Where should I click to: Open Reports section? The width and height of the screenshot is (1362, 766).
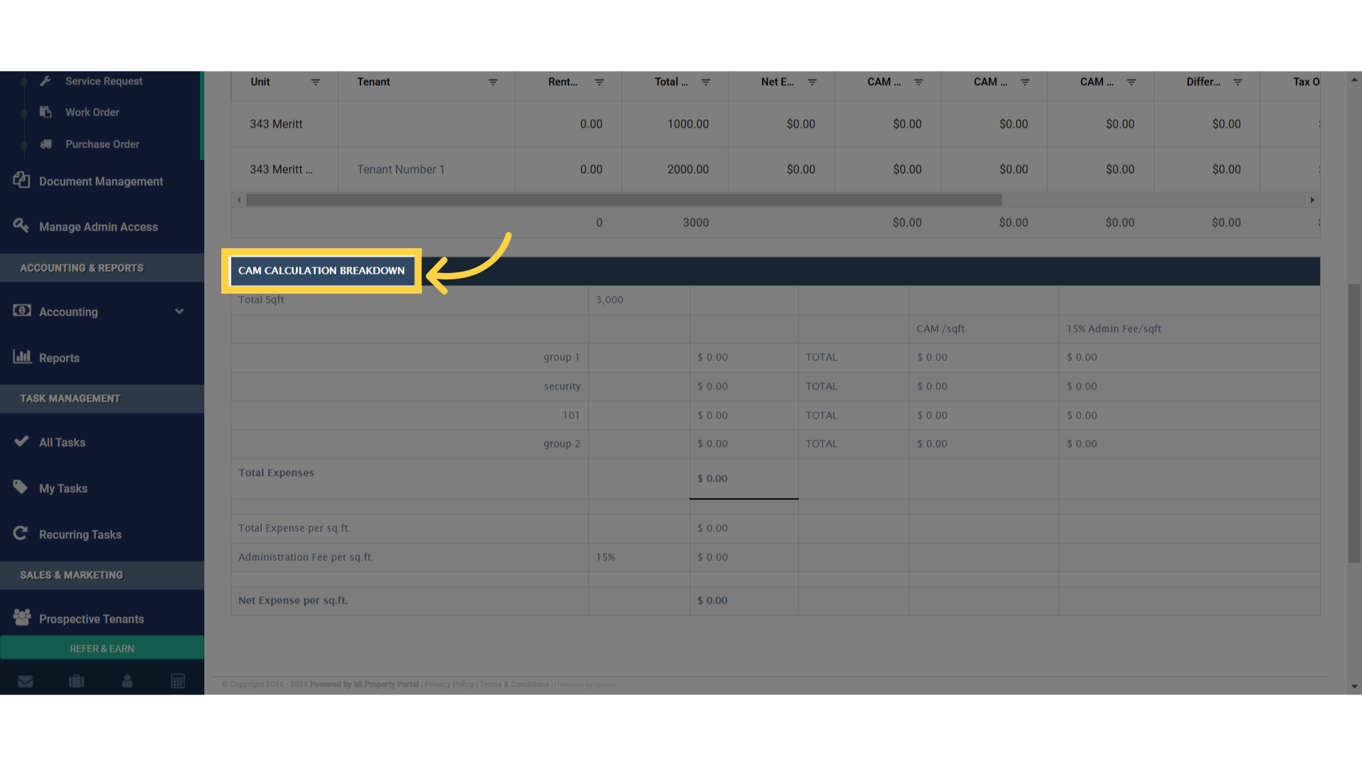59,358
